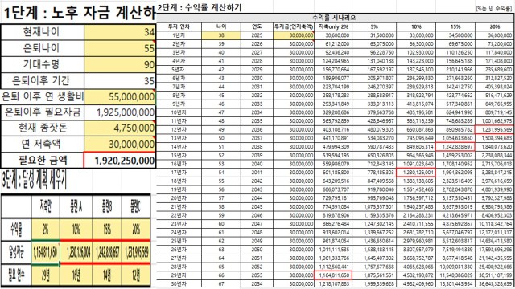Screen dimensions: 515x289
Task: Select the 29년 필요 연수 cell
Action: [x=46, y=275]
